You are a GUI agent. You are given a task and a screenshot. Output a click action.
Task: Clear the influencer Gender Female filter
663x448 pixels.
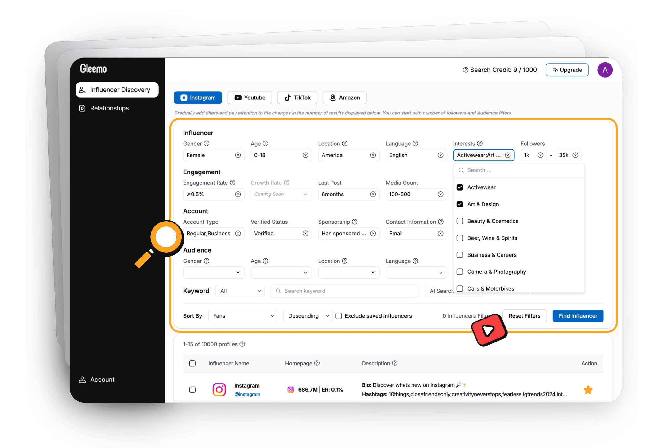click(x=238, y=155)
